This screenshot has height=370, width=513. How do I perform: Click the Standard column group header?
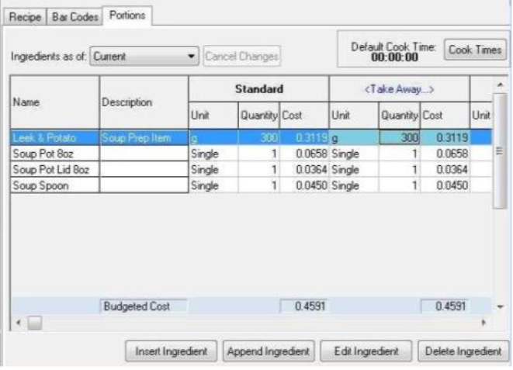(x=259, y=89)
